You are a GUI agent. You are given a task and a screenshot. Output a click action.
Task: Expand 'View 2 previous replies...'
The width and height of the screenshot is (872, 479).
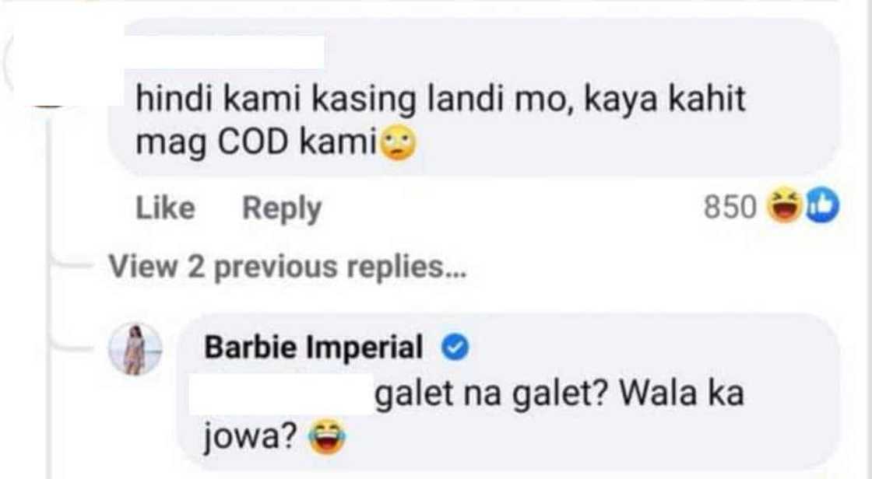(287, 266)
